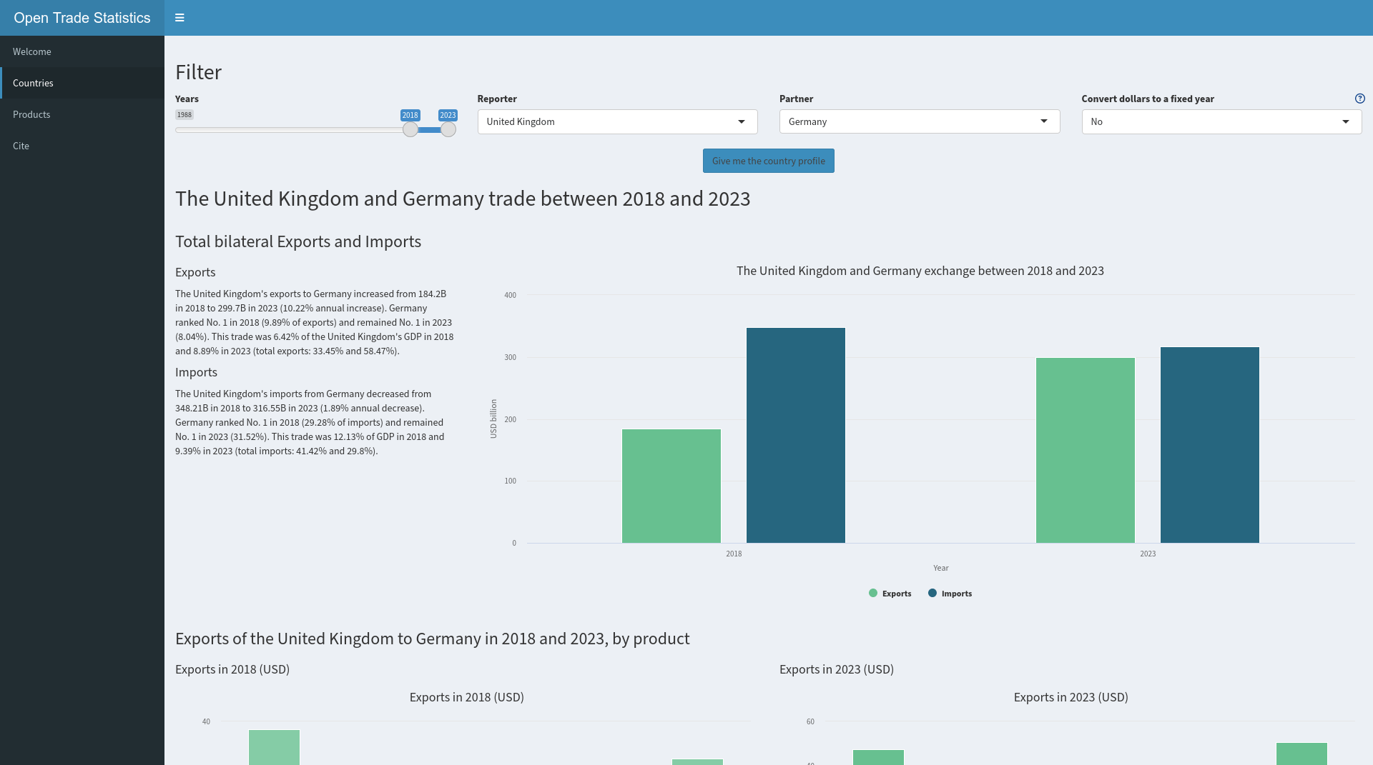This screenshot has height=765, width=1373.
Task: Select Countries in the sidebar
Action: 33,83
